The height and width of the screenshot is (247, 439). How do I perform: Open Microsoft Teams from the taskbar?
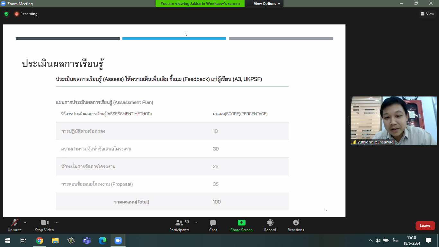coord(87,241)
